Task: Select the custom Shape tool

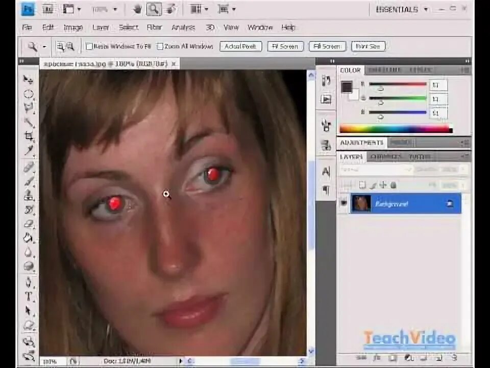Action: point(29,325)
